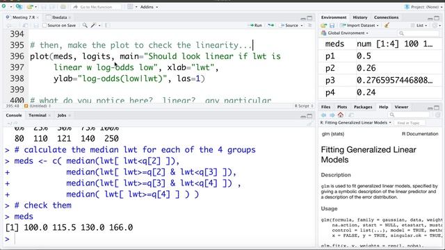
Task: Save the current script with the floppy icon
Action: click(35, 25)
